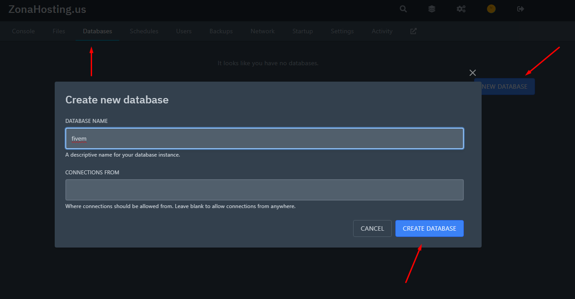Viewport: 575px width, 299px height.
Task: Open admin settings gears icon
Action: 461,9
